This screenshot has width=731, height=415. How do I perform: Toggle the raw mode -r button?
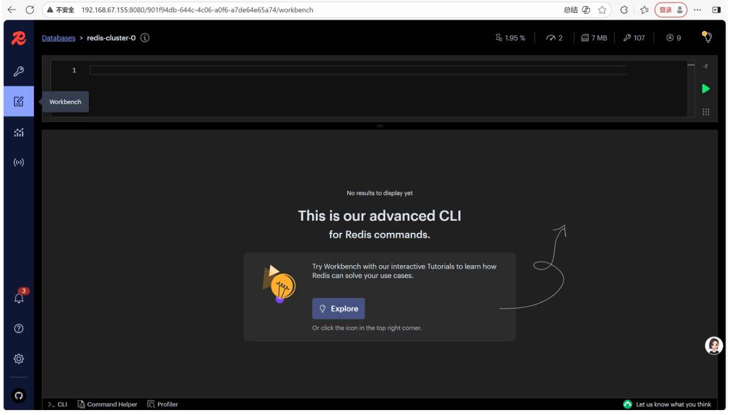pyautogui.click(x=706, y=66)
